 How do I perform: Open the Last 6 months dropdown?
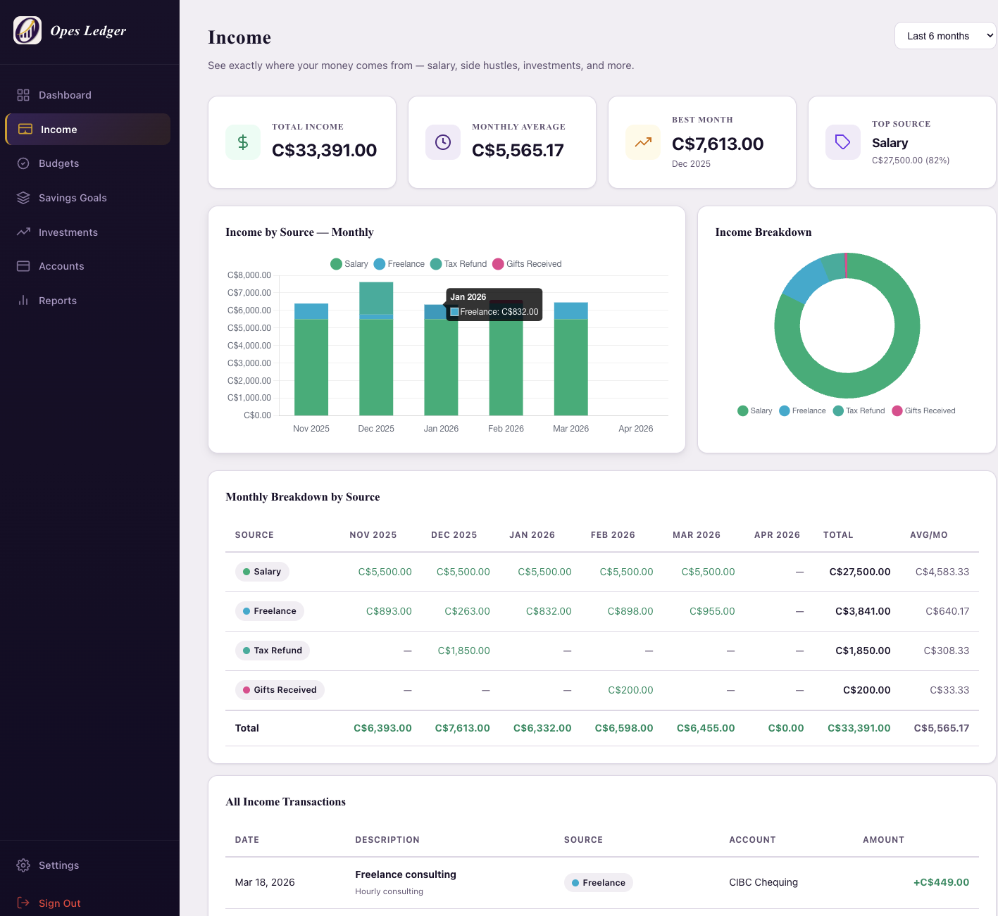pyautogui.click(x=945, y=35)
